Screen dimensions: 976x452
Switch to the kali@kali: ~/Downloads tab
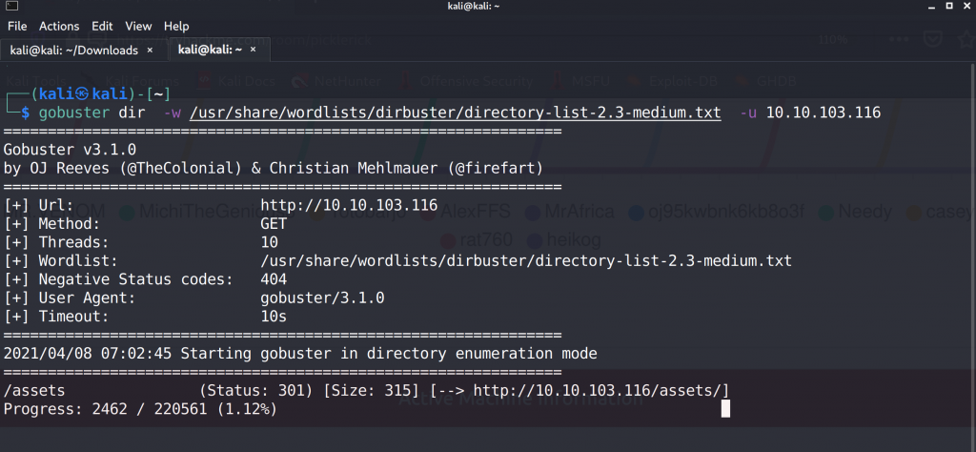[x=73, y=50]
